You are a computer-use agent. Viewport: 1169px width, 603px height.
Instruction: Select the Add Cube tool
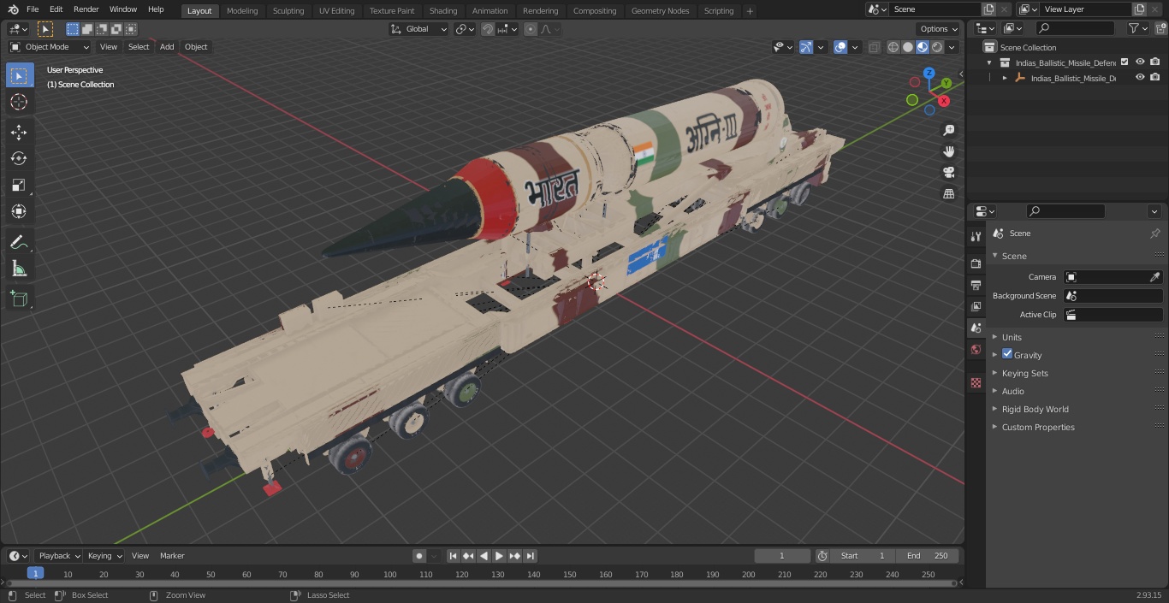coord(19,299)
